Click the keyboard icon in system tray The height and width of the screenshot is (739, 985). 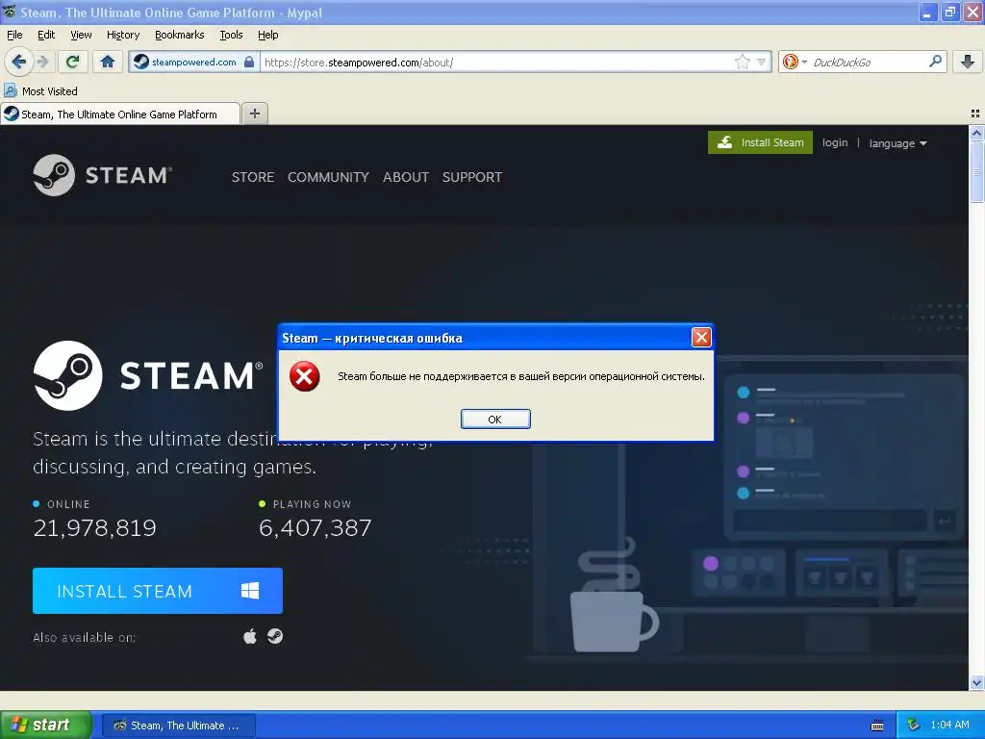pyautogui.click(x=877, y=726)
